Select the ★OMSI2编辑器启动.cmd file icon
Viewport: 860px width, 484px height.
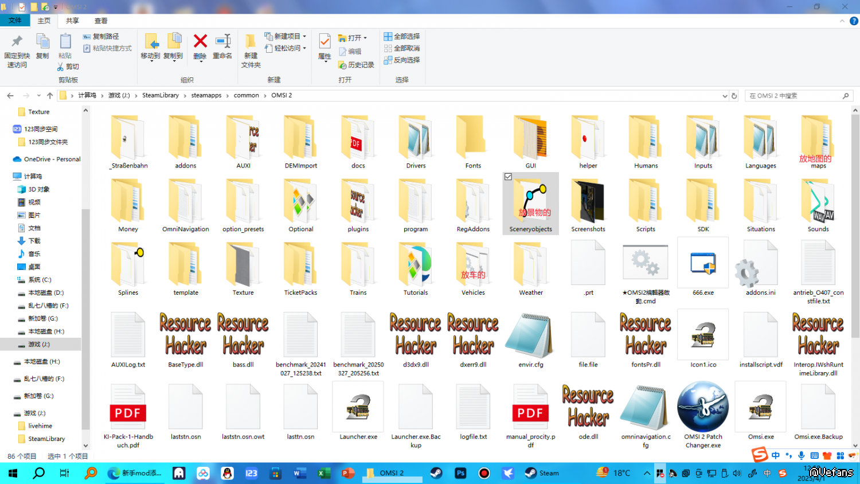pos(646,263)
